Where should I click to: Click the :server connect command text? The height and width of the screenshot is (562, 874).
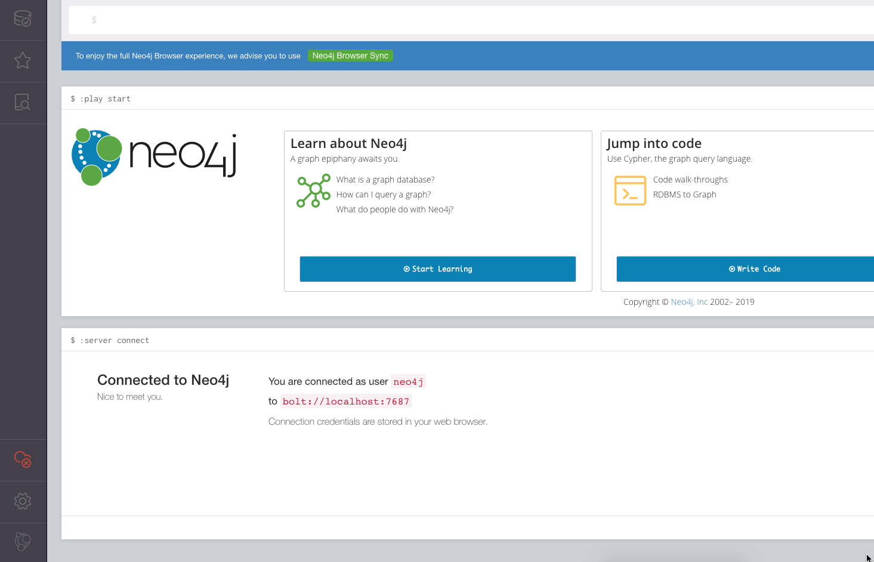tap(115, 341)
